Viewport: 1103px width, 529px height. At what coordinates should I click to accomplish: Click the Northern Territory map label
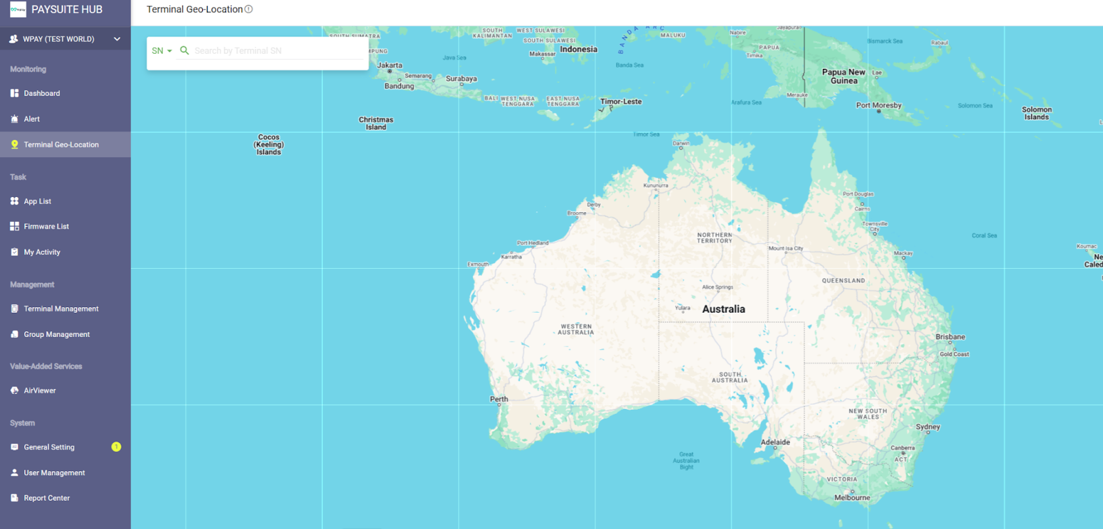[x=715, y=238]
